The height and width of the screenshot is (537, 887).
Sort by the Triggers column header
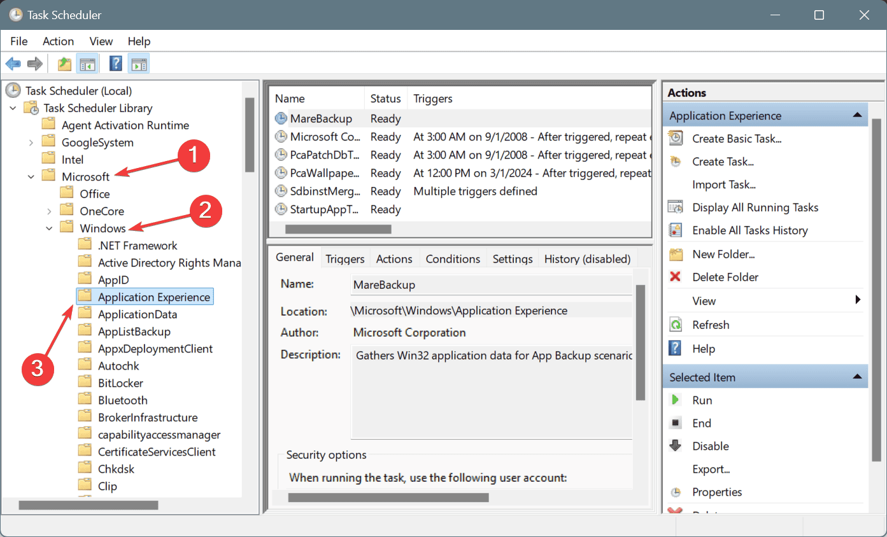click(530, 99)
